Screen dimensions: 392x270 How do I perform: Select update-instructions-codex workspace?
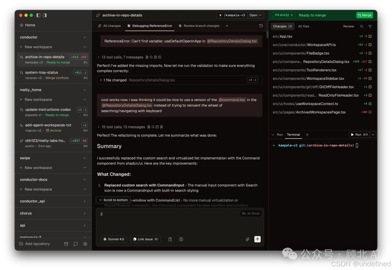pos(53,112)
